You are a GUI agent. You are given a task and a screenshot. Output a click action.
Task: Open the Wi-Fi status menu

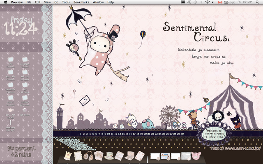point(208,2)
